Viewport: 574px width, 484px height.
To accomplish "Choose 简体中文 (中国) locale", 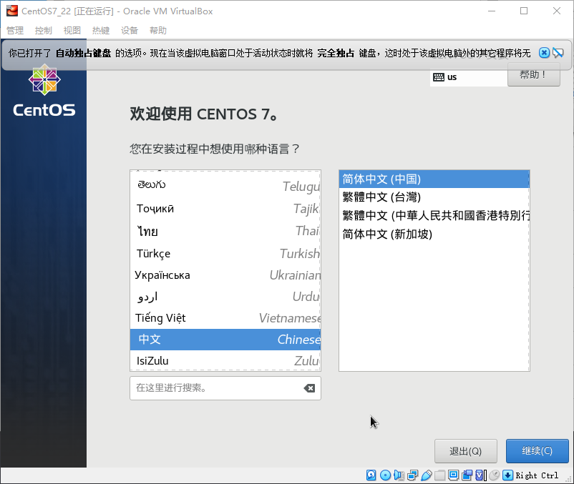I will 434,179.
